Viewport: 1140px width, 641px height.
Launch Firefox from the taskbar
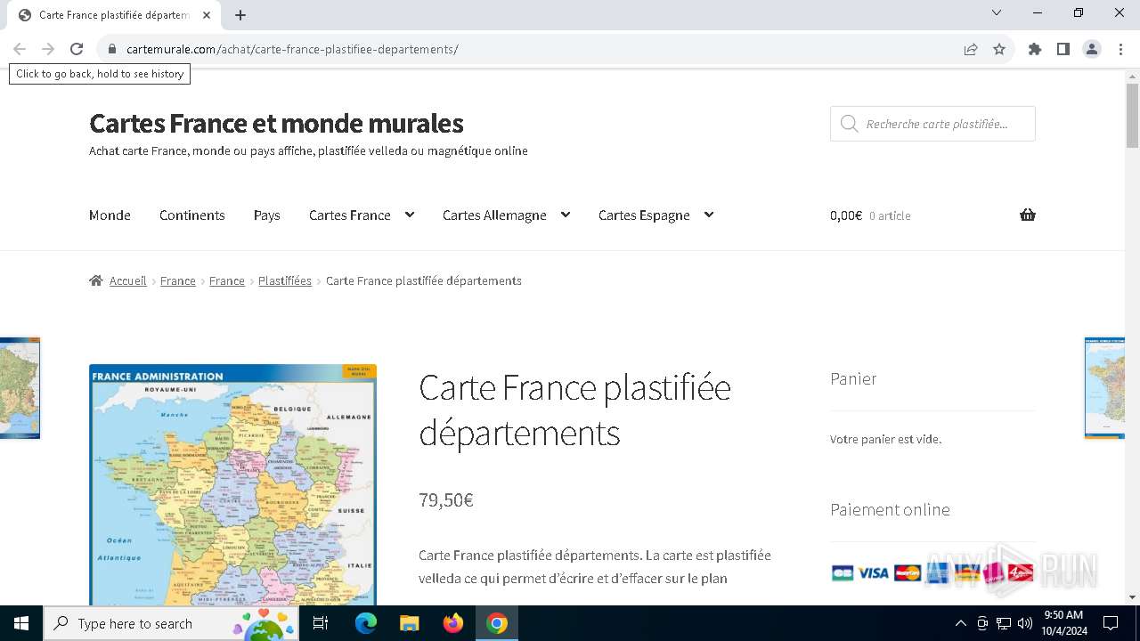(453, 623)
